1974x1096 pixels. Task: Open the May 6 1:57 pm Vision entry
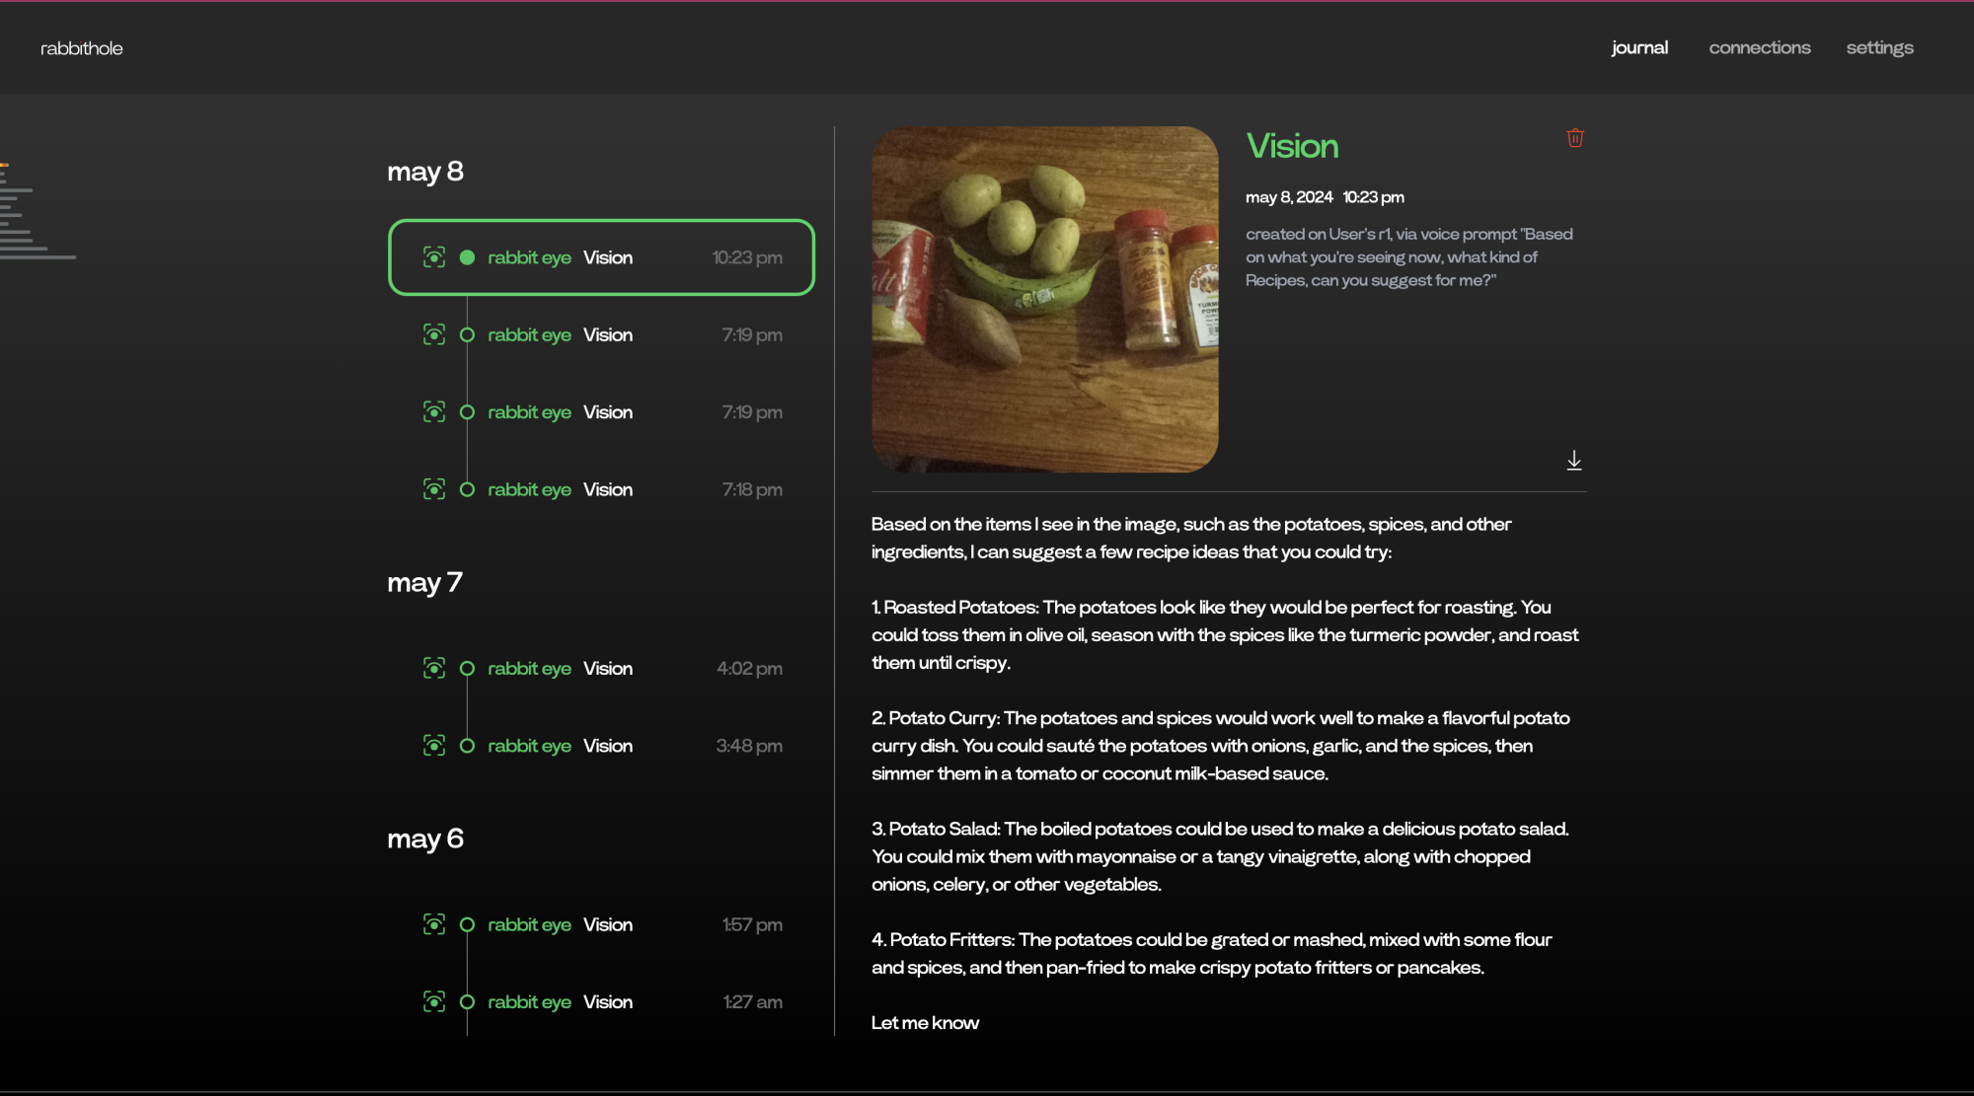(607, 924)
